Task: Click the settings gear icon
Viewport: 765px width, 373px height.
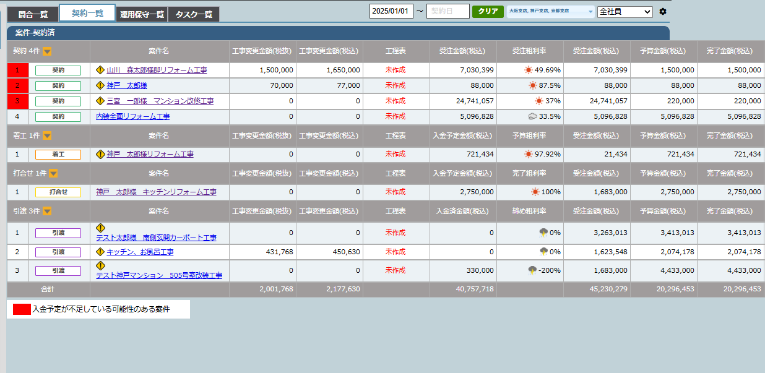Action: [x=663, y=12]
